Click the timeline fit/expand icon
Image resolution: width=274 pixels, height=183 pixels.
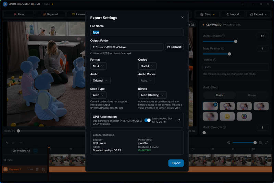(267, 143)
